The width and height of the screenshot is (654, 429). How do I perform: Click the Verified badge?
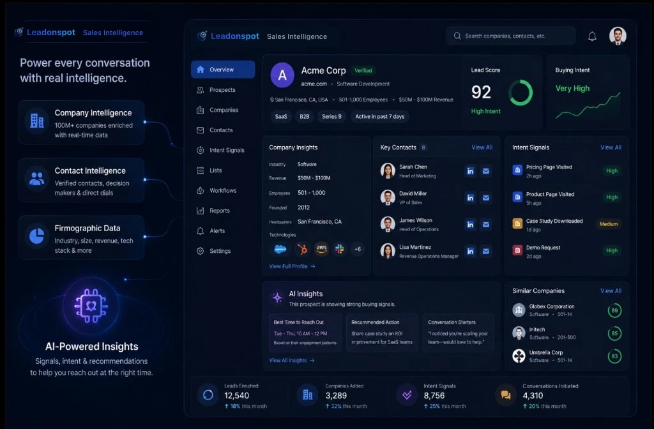pyautogui.click(x=363, y=70)
